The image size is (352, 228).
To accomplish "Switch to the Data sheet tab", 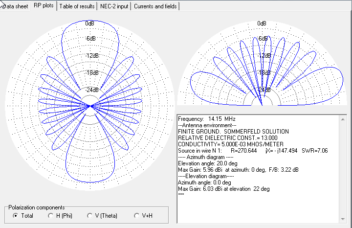I will click(x=15, y=6).
